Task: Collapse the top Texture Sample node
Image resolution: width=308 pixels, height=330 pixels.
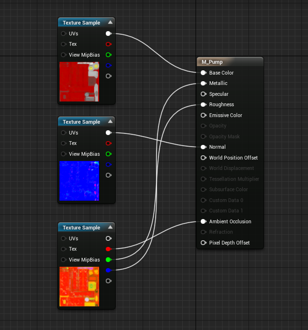Action: tap(111, 22)
